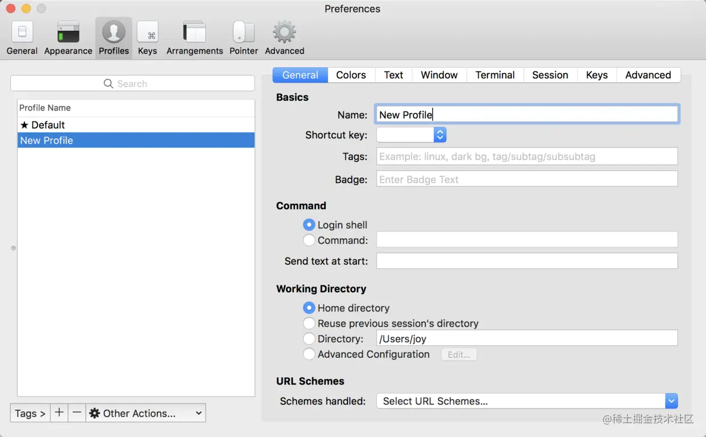
Task: Click the profile Search field
Action: pos(133,84)
